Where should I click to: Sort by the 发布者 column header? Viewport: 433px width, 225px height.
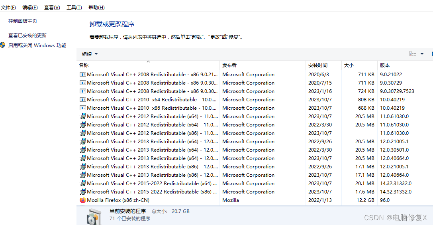click(229, 65)
